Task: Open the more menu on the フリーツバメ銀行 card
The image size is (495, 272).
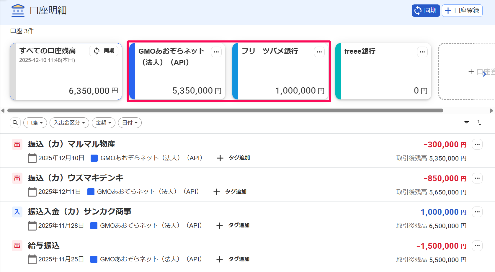Action: 319,52
